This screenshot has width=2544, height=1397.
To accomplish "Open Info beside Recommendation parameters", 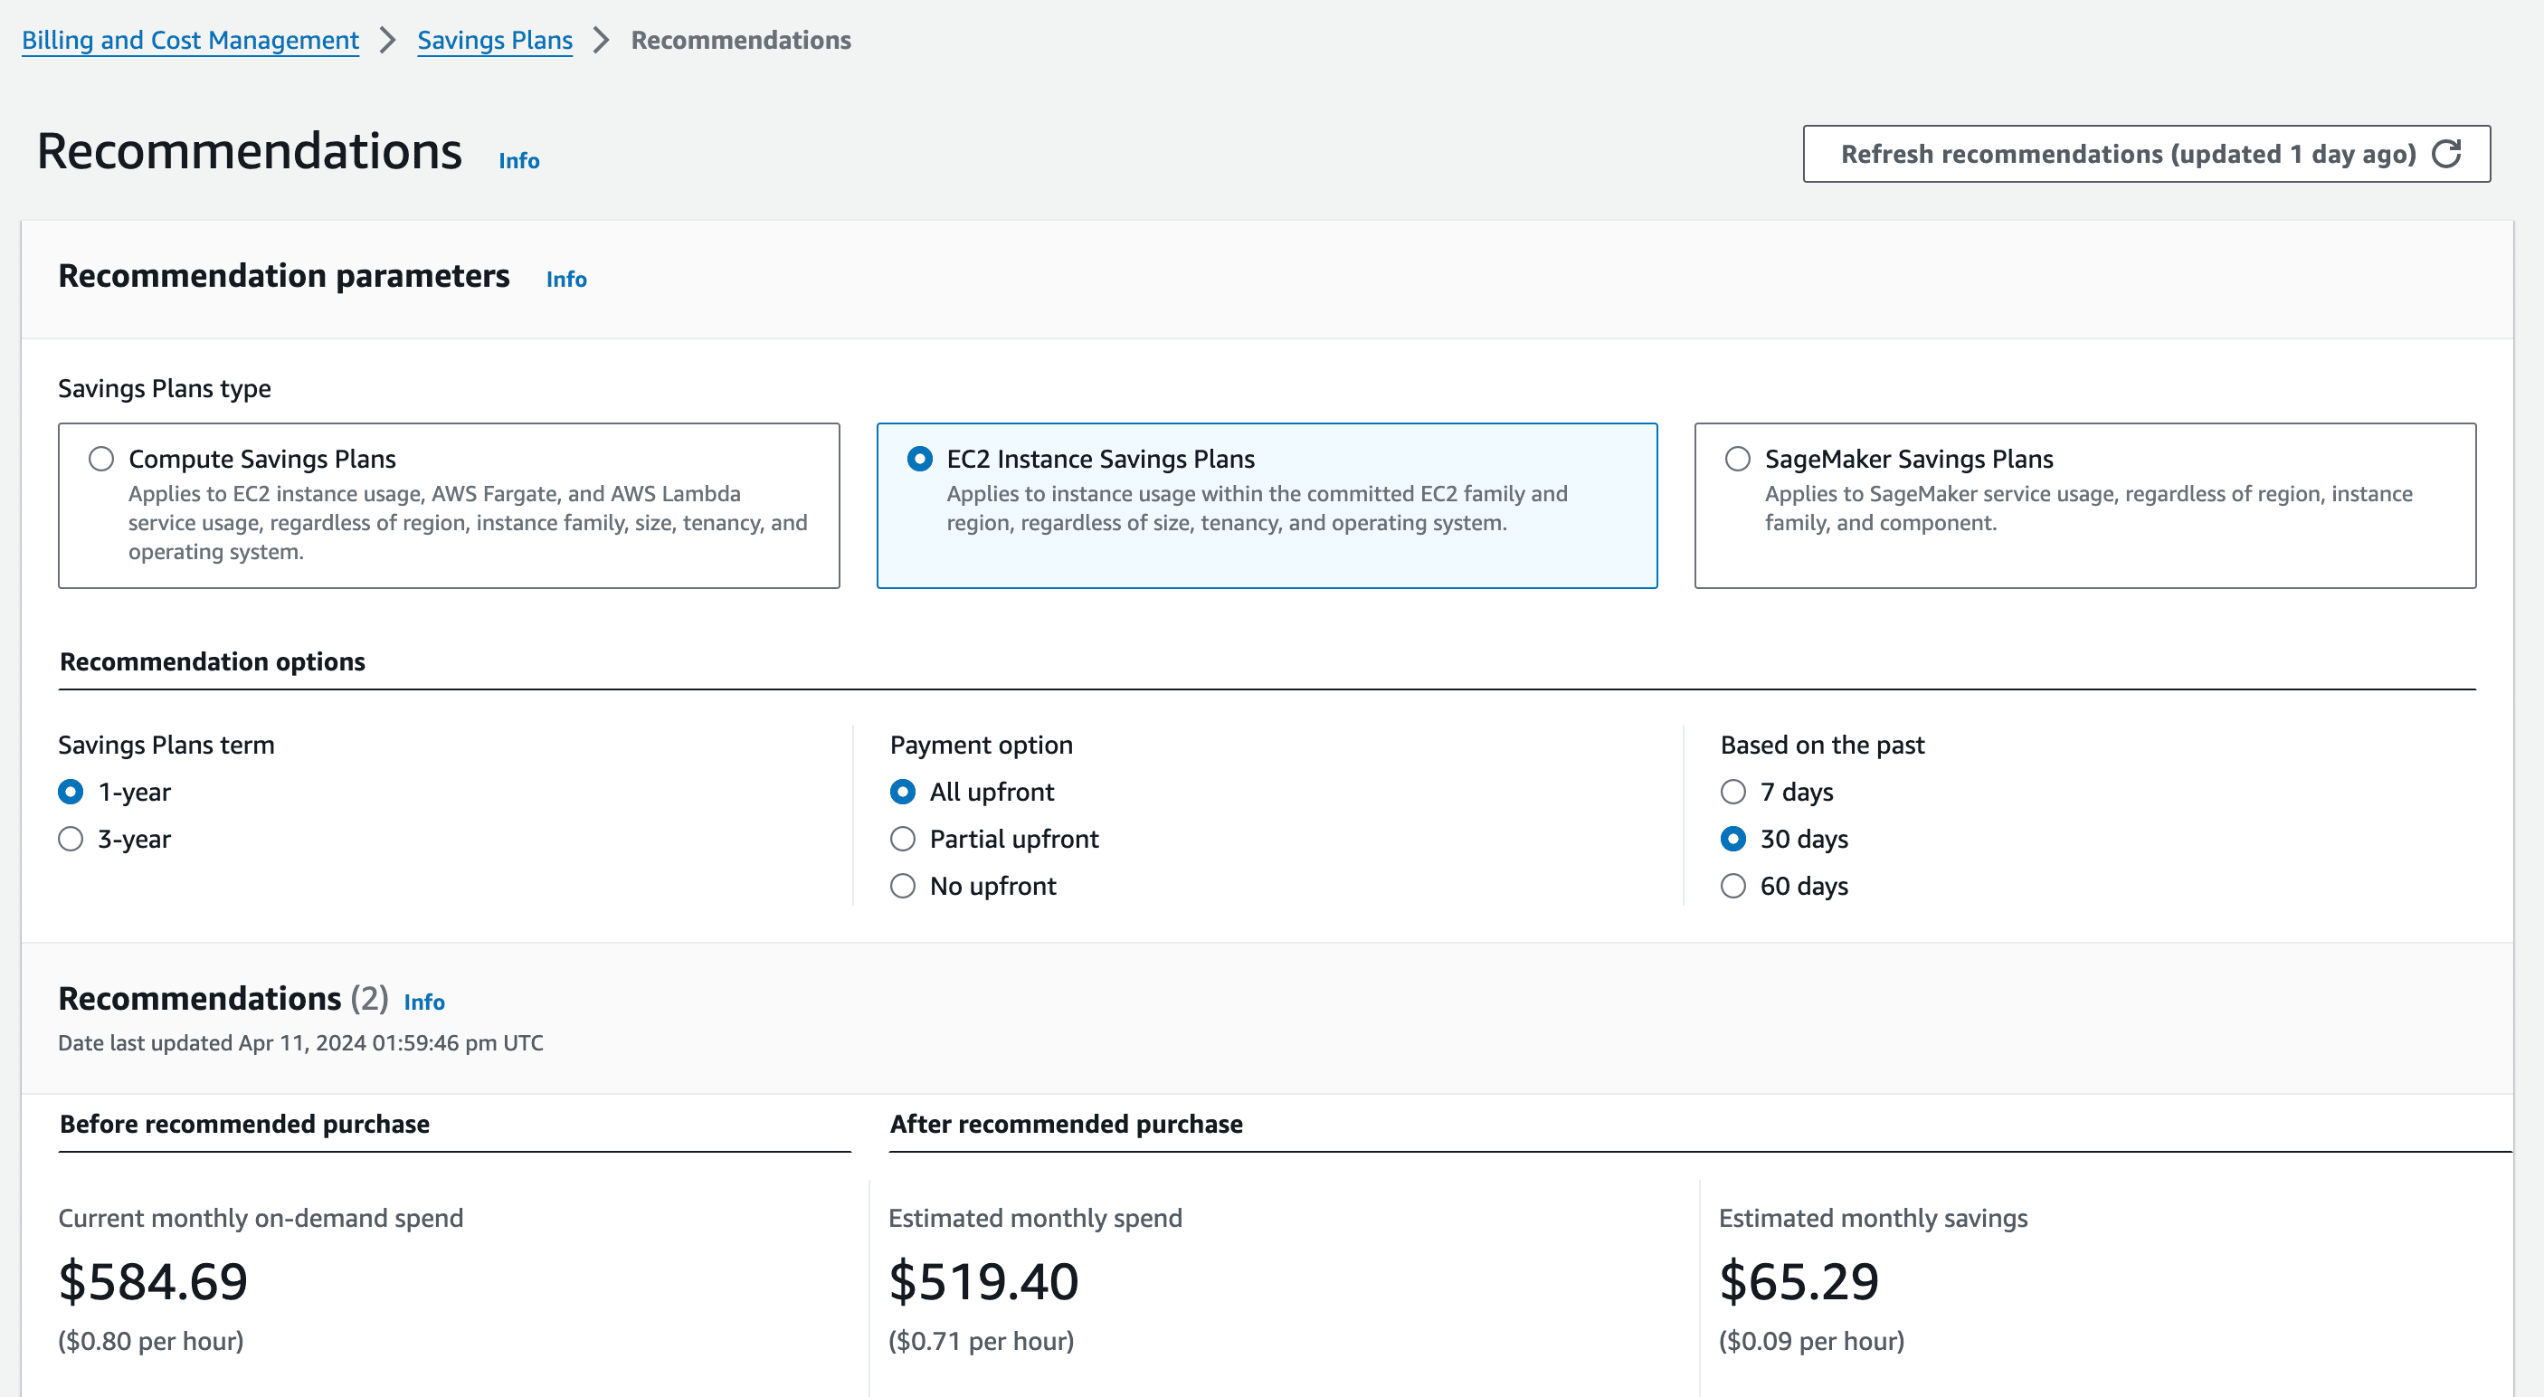I will click(x=565, y=279).
